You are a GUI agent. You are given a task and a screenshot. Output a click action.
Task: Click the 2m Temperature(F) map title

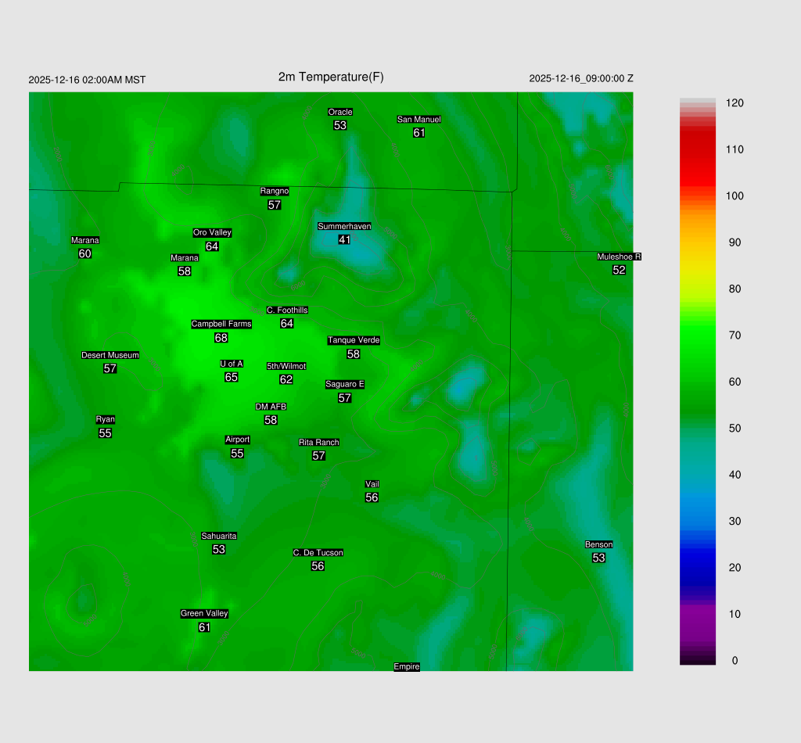[331, 77]
